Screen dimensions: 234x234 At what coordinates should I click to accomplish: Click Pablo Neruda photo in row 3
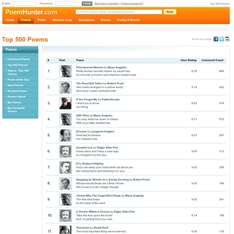66,103
